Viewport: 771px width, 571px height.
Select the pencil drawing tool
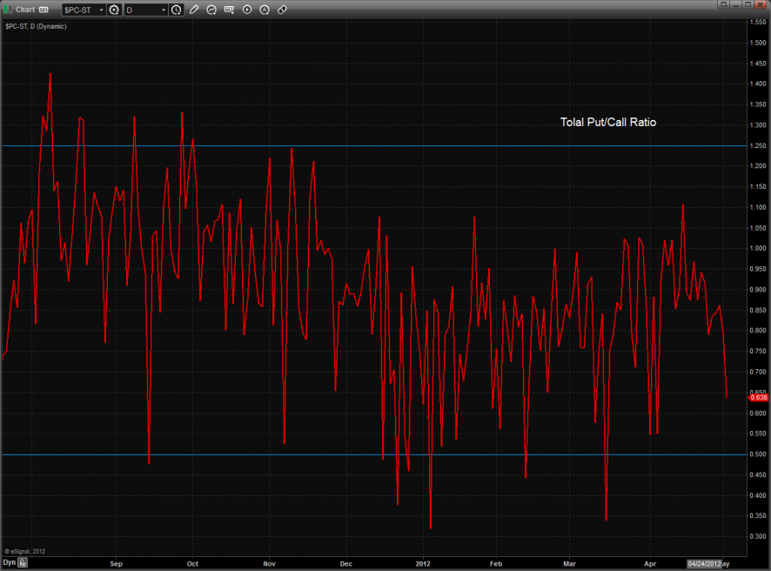click(194, 10)
